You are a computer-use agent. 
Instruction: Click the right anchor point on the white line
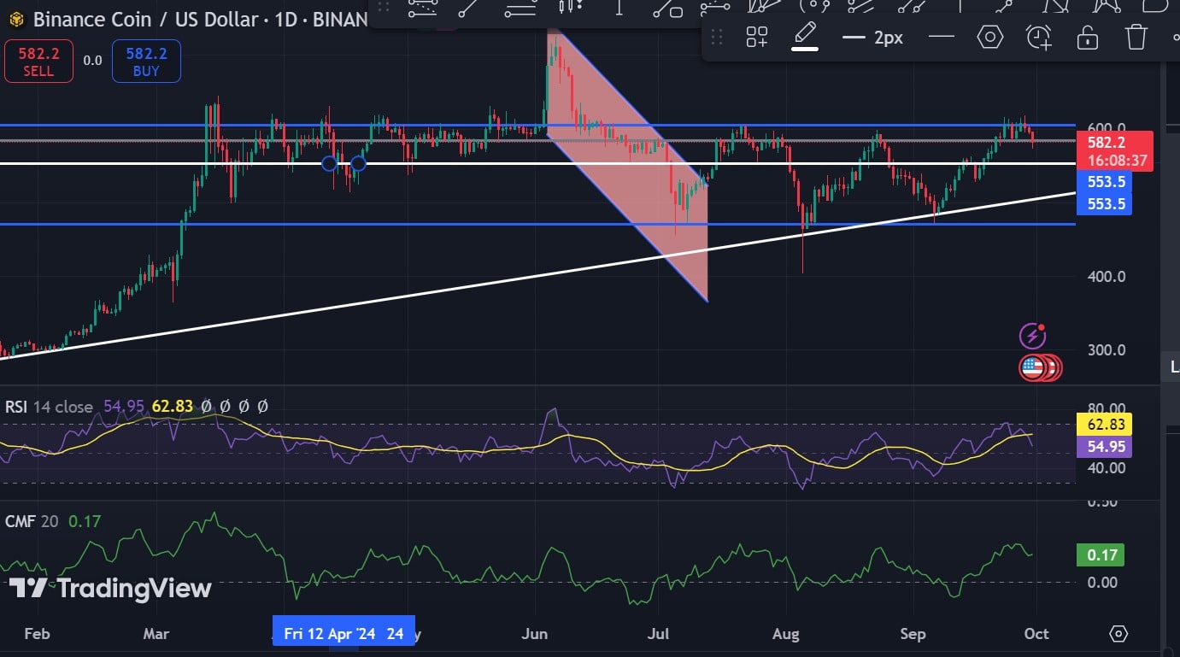[x=358, y=163]
